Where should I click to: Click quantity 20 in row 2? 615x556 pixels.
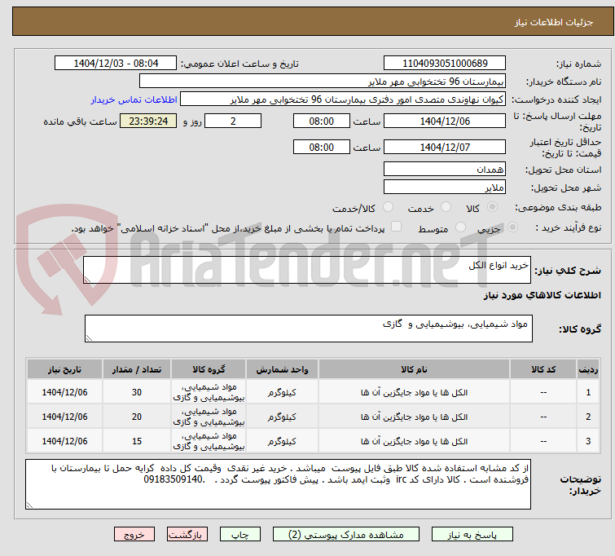click(137, 417)
